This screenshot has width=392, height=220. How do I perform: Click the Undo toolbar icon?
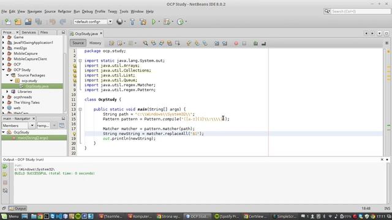(x=53, y=22)
